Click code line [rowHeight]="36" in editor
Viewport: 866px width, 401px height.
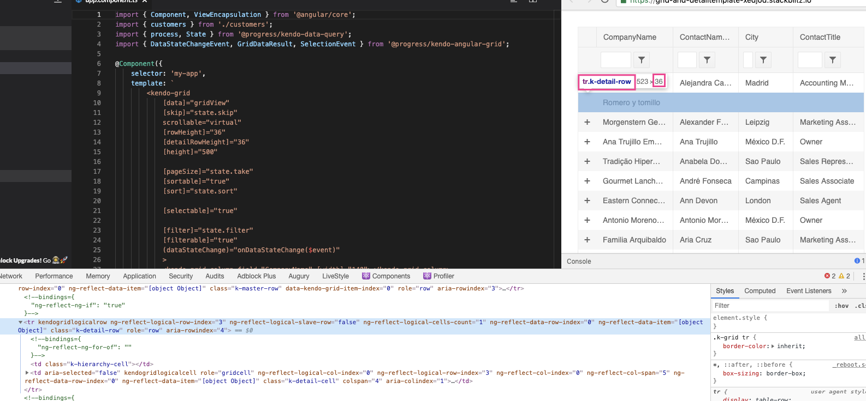194,132
